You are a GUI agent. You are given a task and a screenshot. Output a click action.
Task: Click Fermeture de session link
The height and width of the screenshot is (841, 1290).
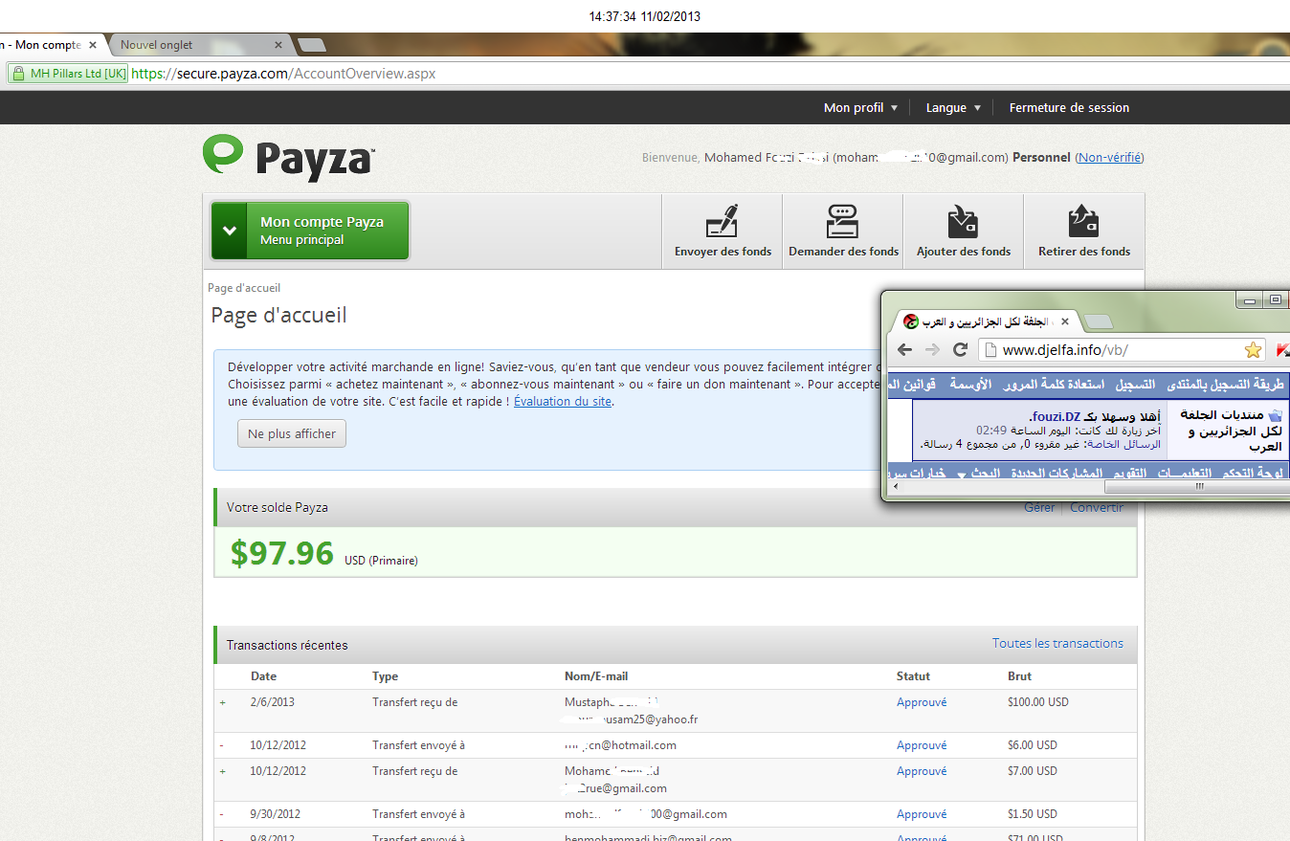point(1069,108)
